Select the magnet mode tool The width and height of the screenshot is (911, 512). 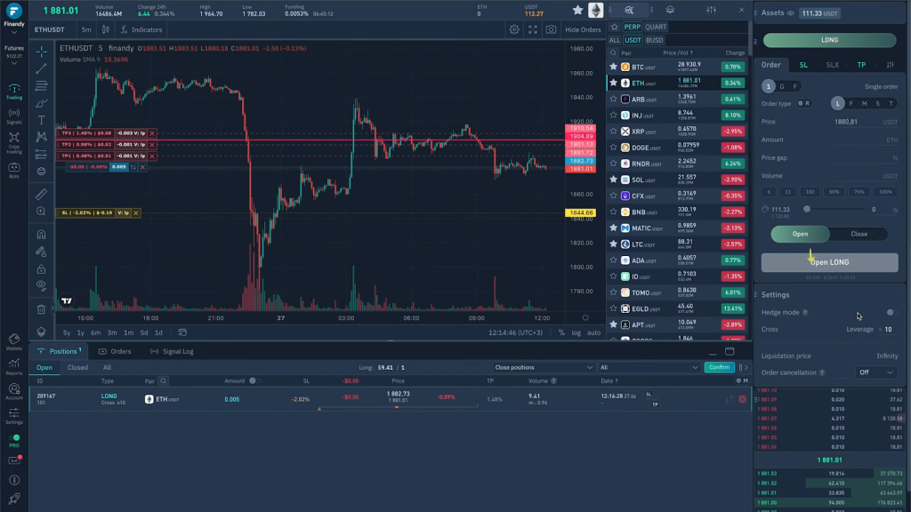point(41,235)
